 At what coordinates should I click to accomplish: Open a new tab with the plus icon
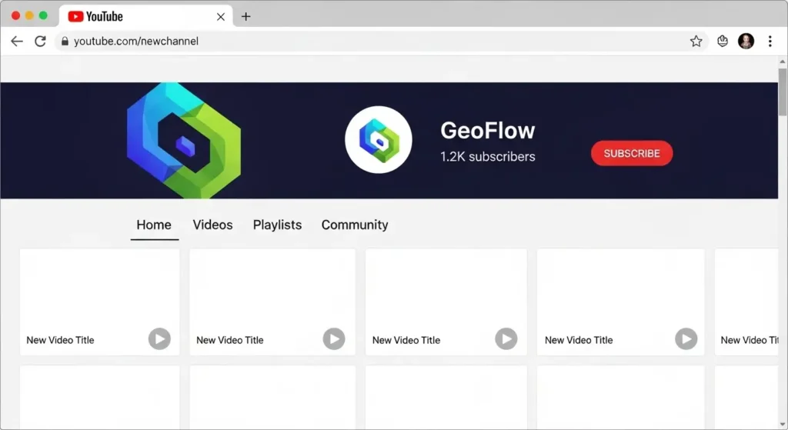pos(245,17)
